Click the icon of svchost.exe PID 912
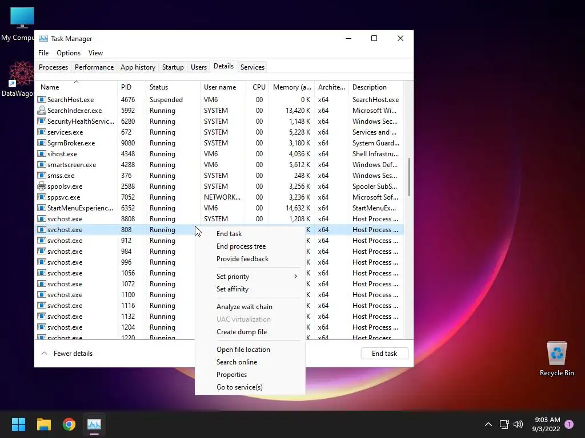The image size is (585, 438). click(x=41, y=241)
